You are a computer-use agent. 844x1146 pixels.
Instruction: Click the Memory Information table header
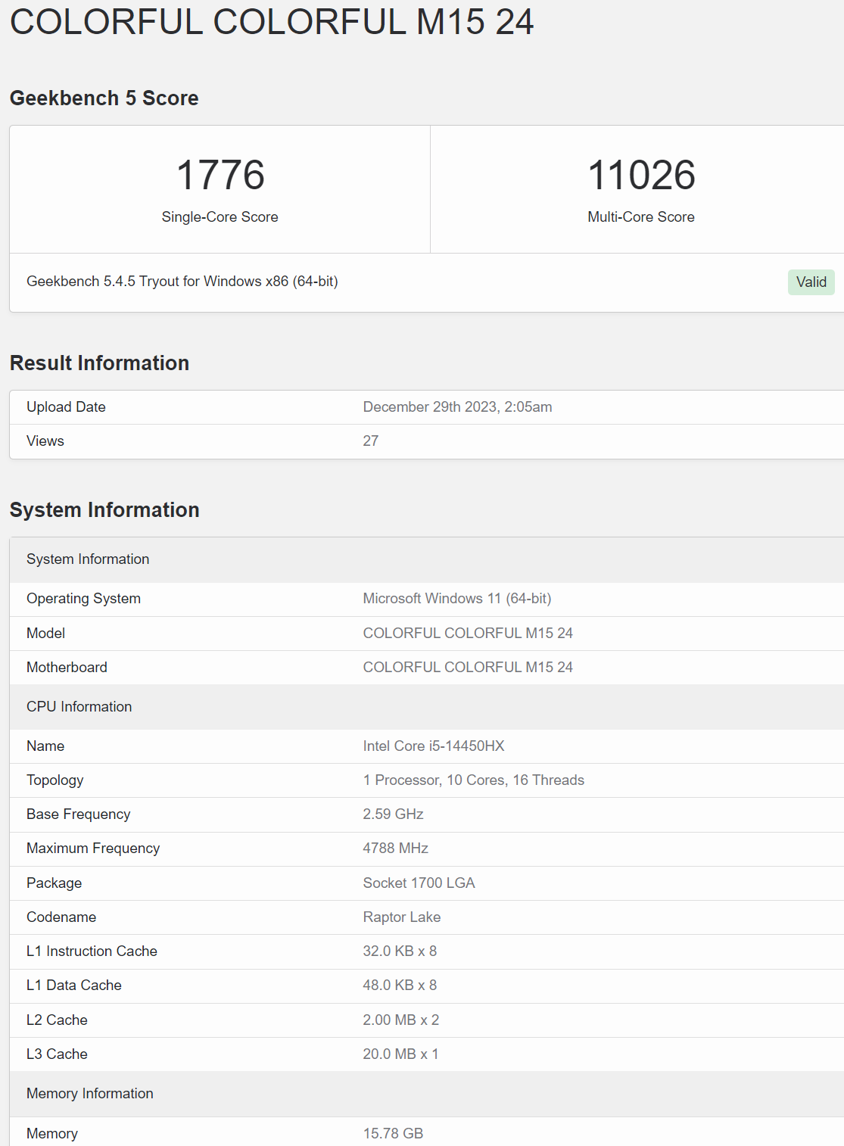[427, 1094]
